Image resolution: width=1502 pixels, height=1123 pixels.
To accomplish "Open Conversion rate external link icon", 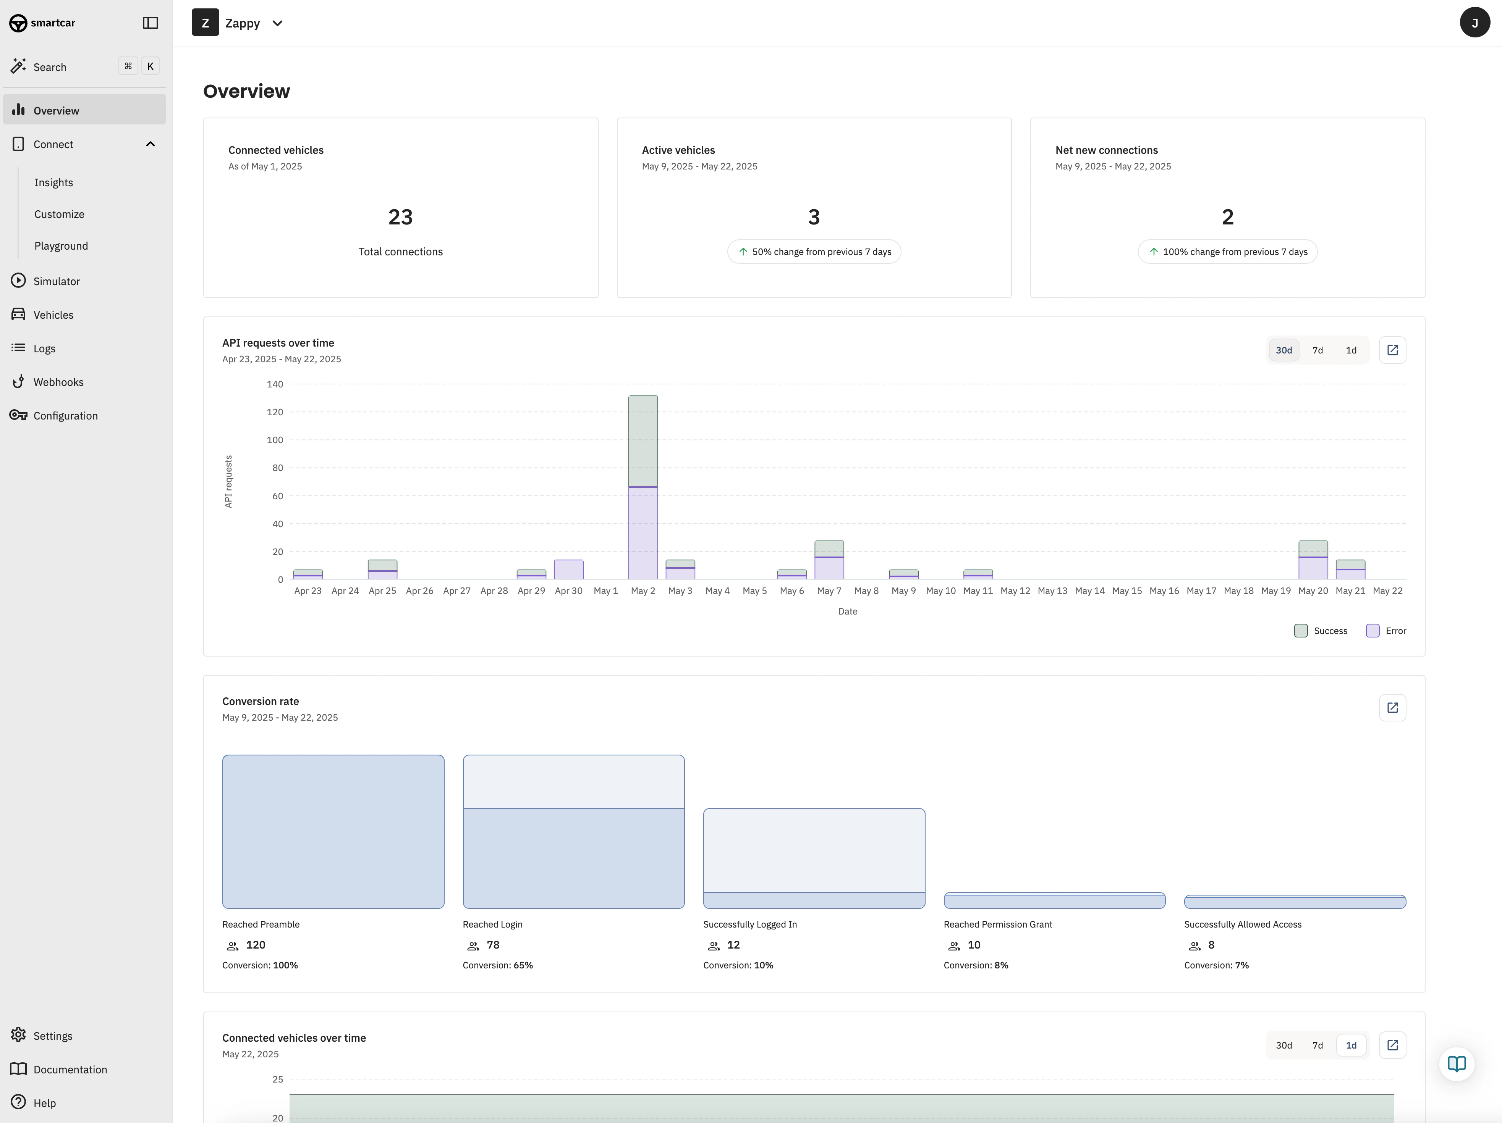I will [1392, 708].
